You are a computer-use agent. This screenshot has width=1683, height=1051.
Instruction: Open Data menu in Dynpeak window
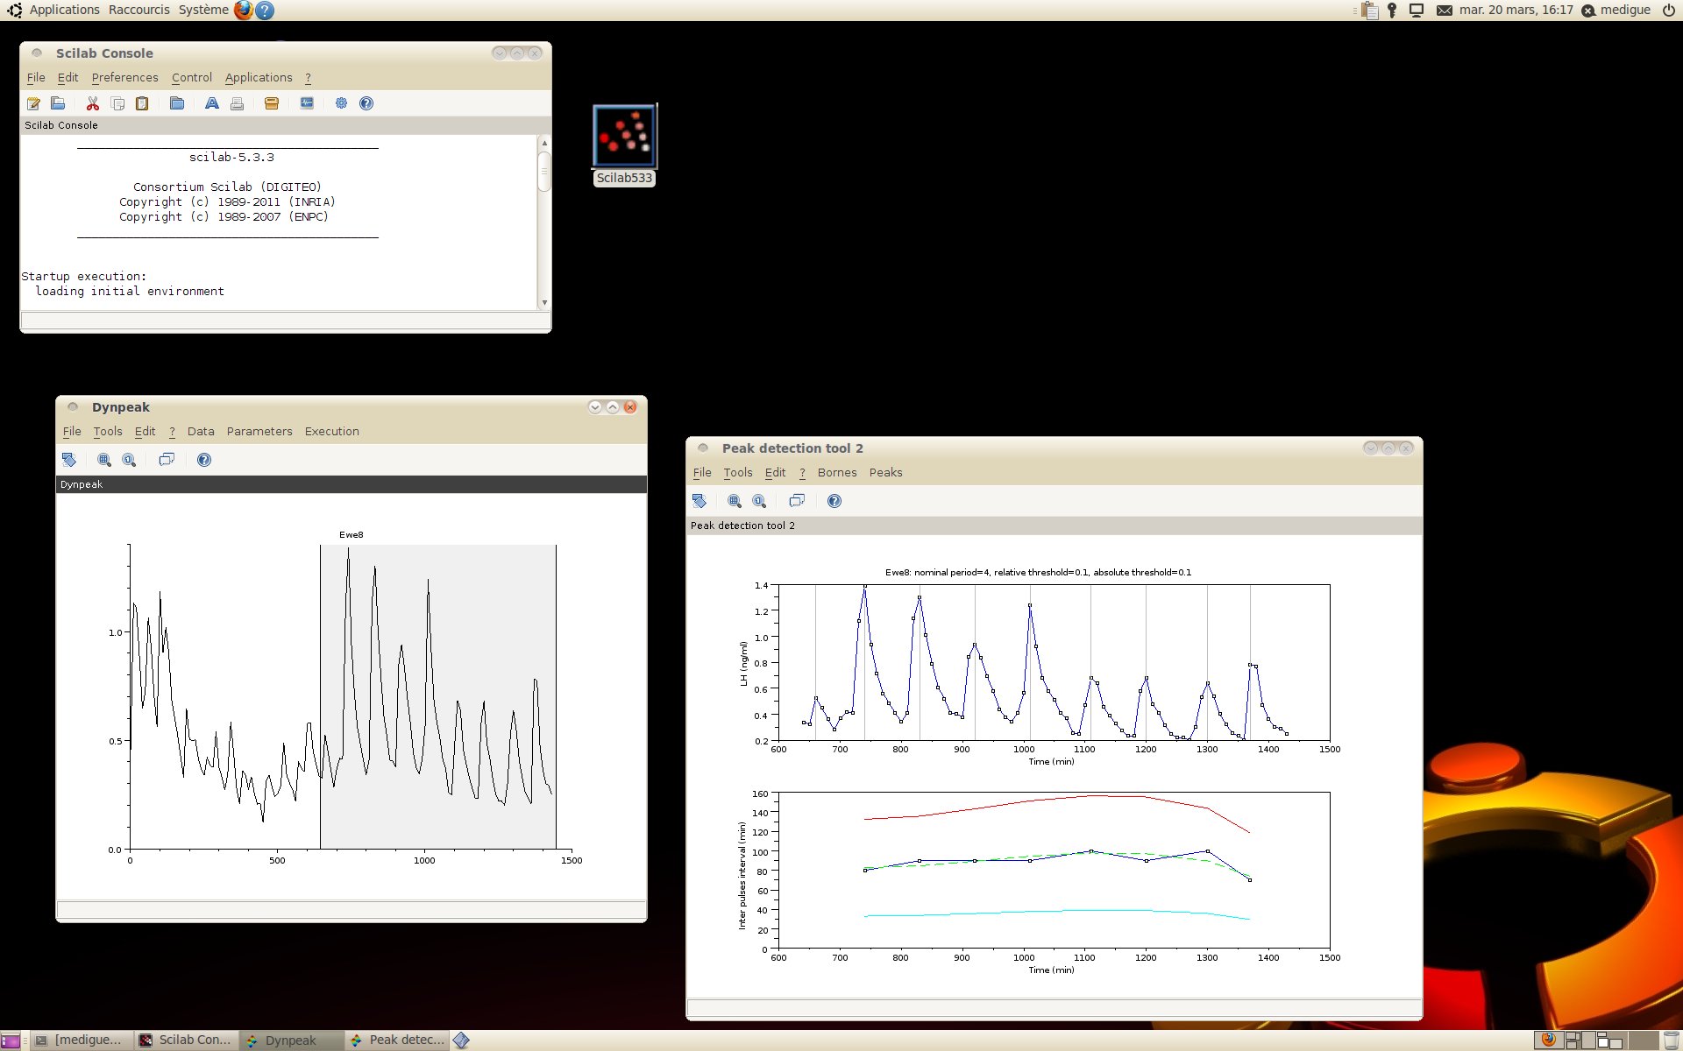point(201,432)
